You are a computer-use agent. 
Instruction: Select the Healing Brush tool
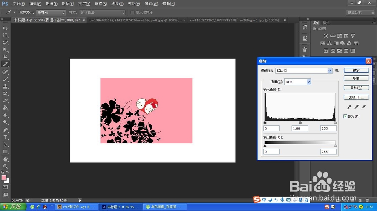[5, 72]
